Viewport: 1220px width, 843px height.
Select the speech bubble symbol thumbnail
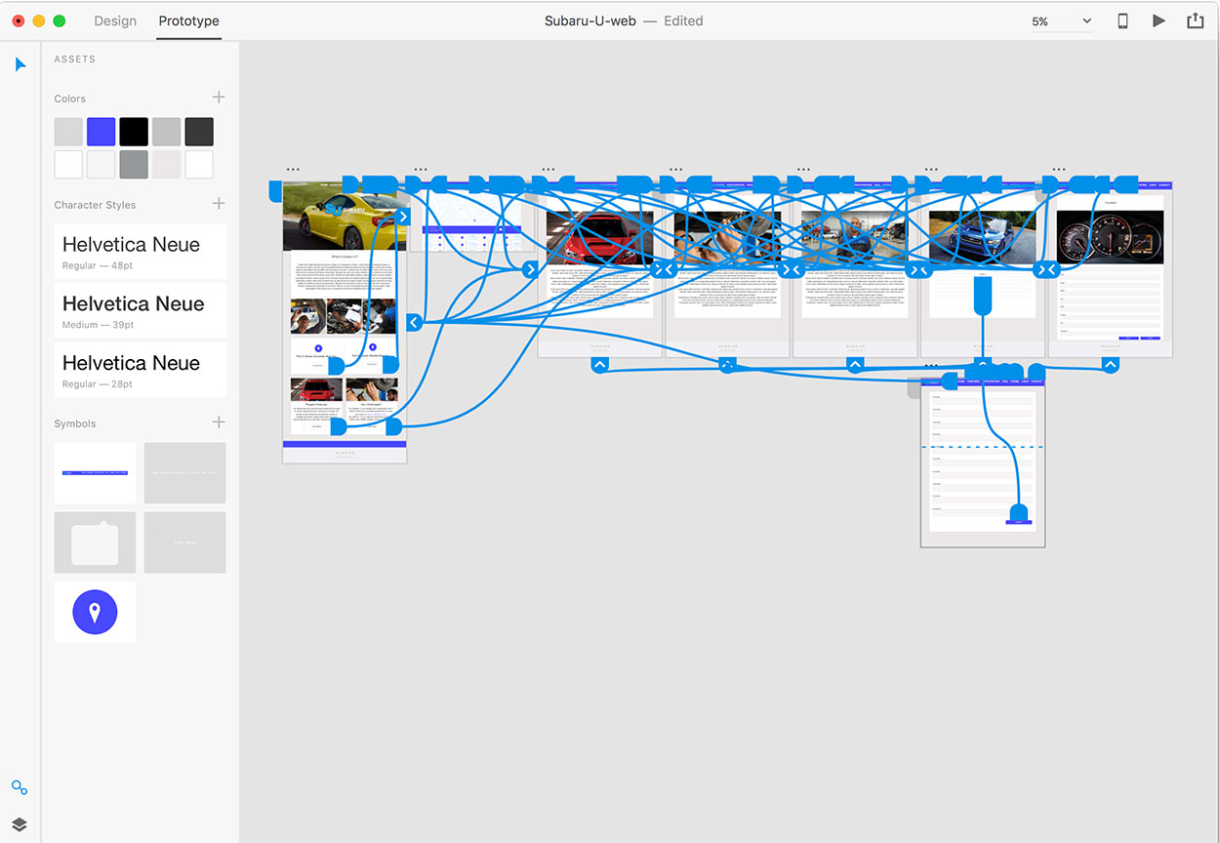(95, 542)
